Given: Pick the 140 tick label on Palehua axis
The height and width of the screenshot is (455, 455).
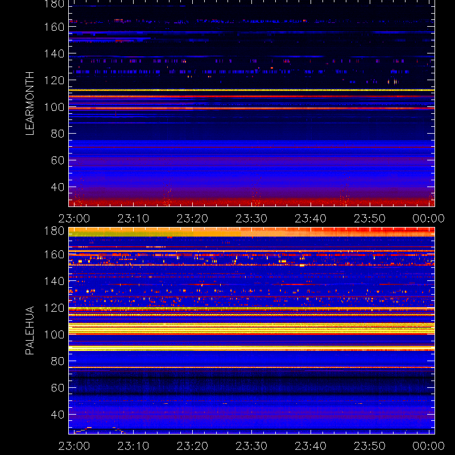Looking at the screenshot, I should [x=54, y=281].
